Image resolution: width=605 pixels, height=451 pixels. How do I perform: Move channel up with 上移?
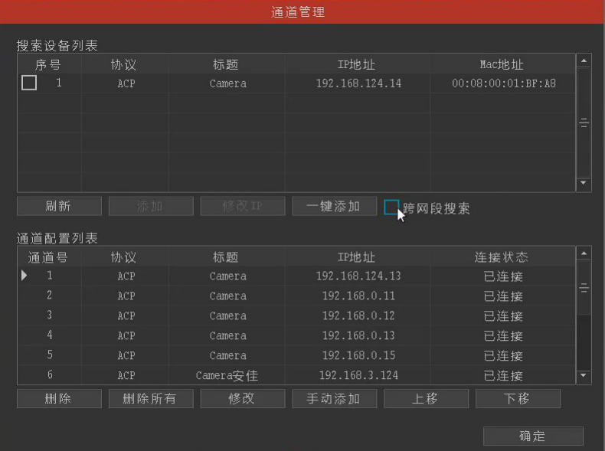426,398
